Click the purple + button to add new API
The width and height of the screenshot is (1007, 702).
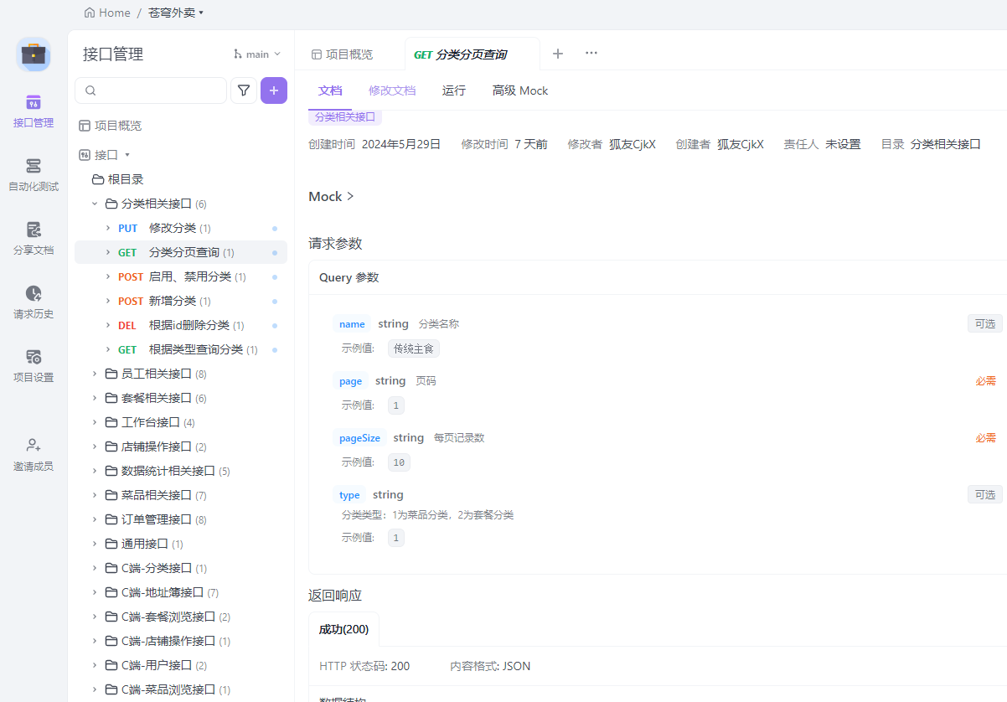tap(274, 90)
